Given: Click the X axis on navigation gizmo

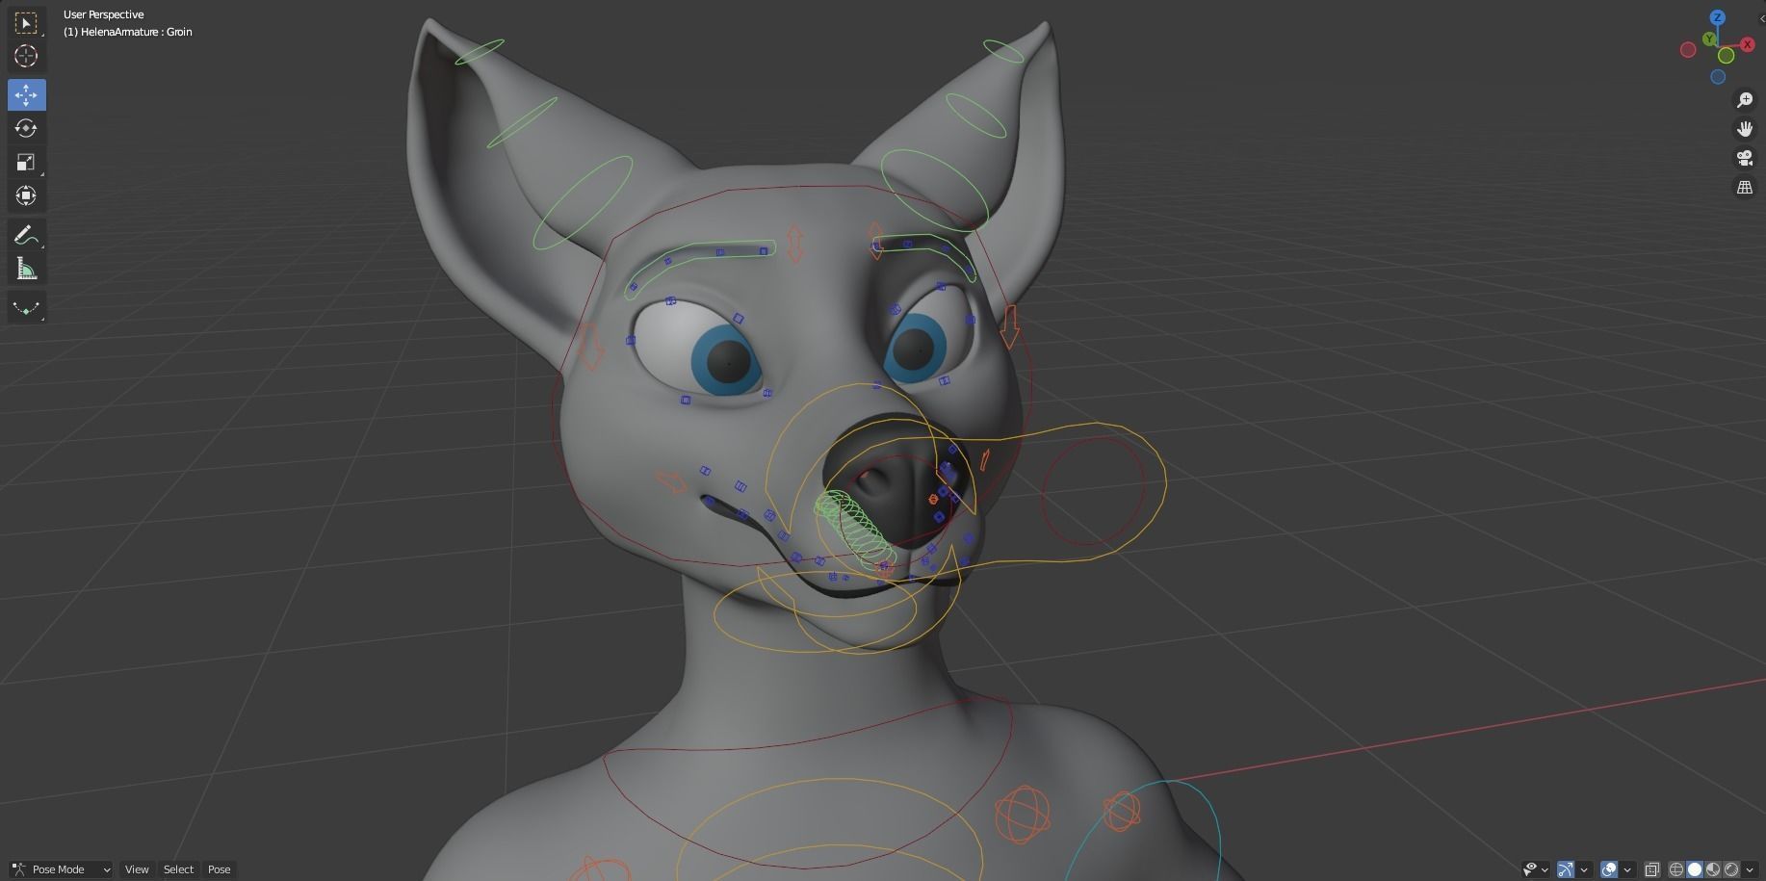Looking at the screenshot, I should 1748,44.
